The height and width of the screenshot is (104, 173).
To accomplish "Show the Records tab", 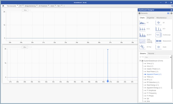I will (151, 54).
